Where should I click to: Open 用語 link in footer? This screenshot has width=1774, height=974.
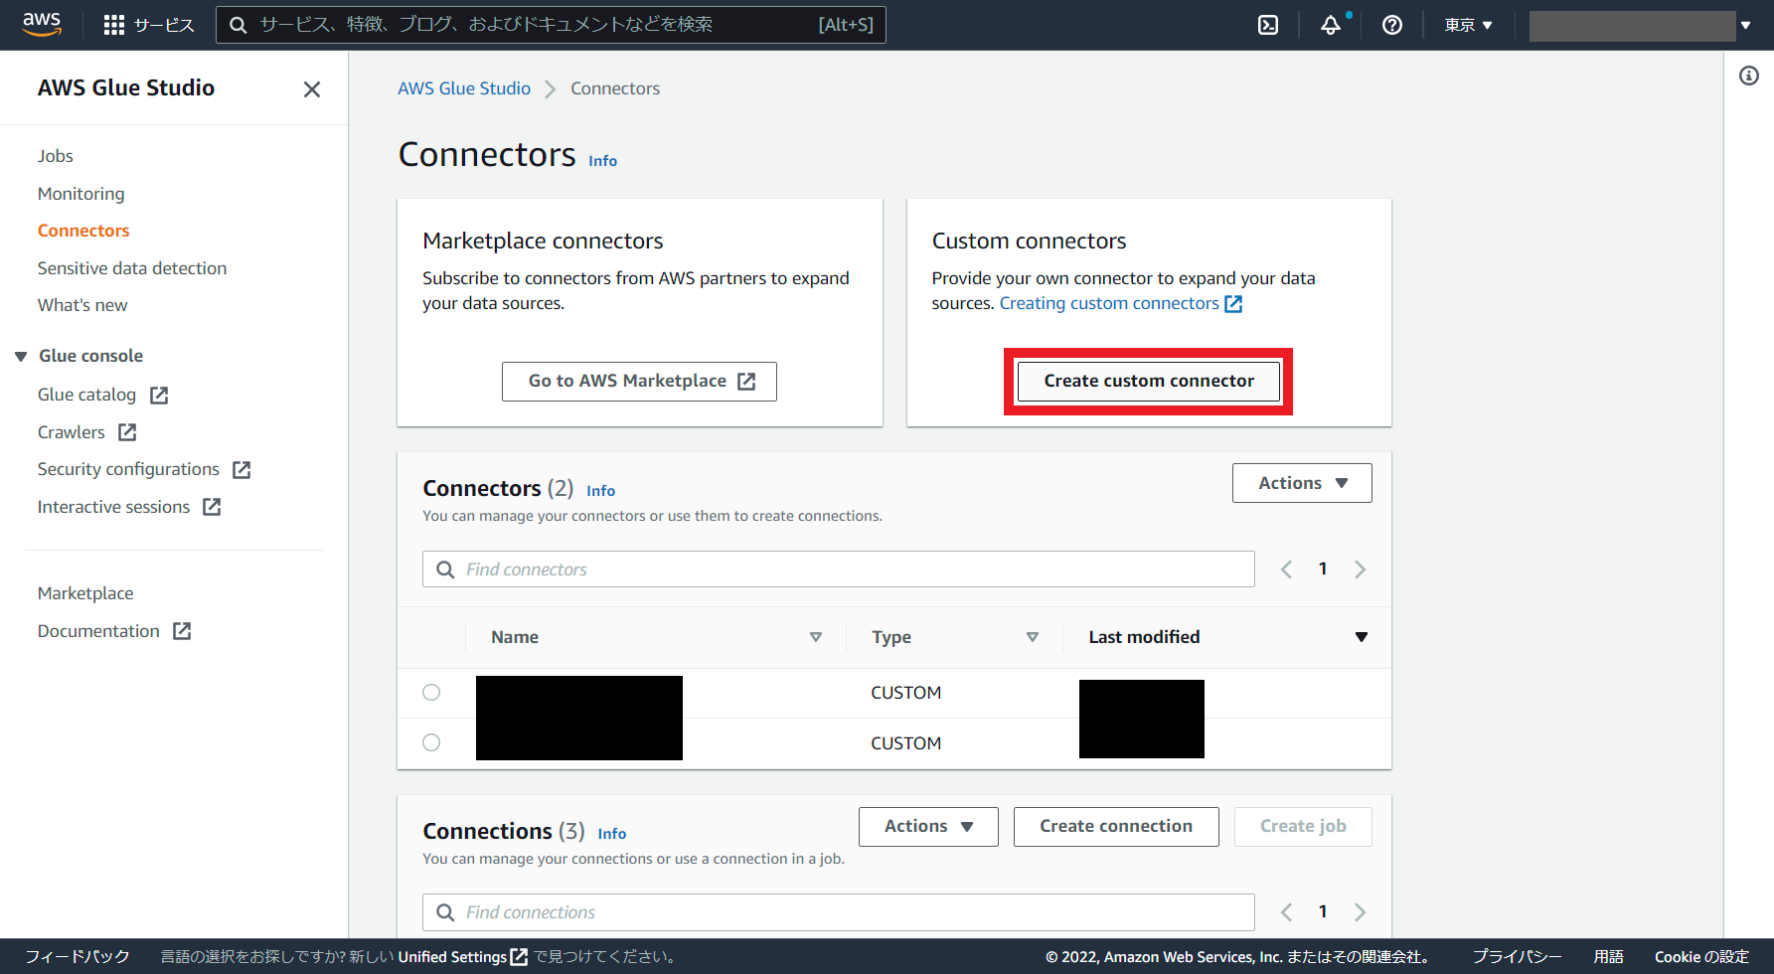[1608, 957]
